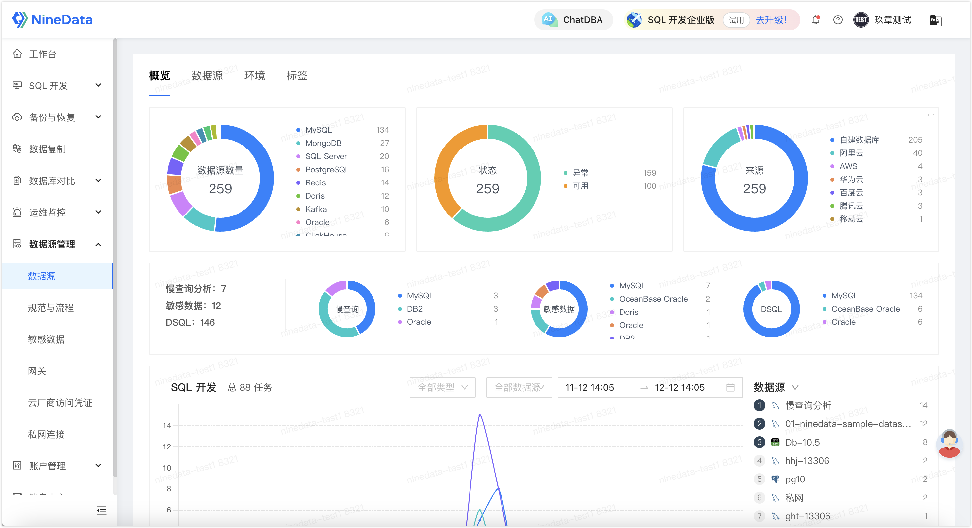Click the Db-10.5 ranking entry
The image size is (972, 528).
[840, 442]
